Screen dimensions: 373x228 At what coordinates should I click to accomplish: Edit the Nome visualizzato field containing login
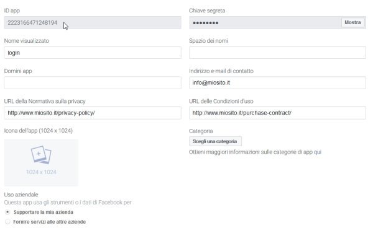click(93, 53)
